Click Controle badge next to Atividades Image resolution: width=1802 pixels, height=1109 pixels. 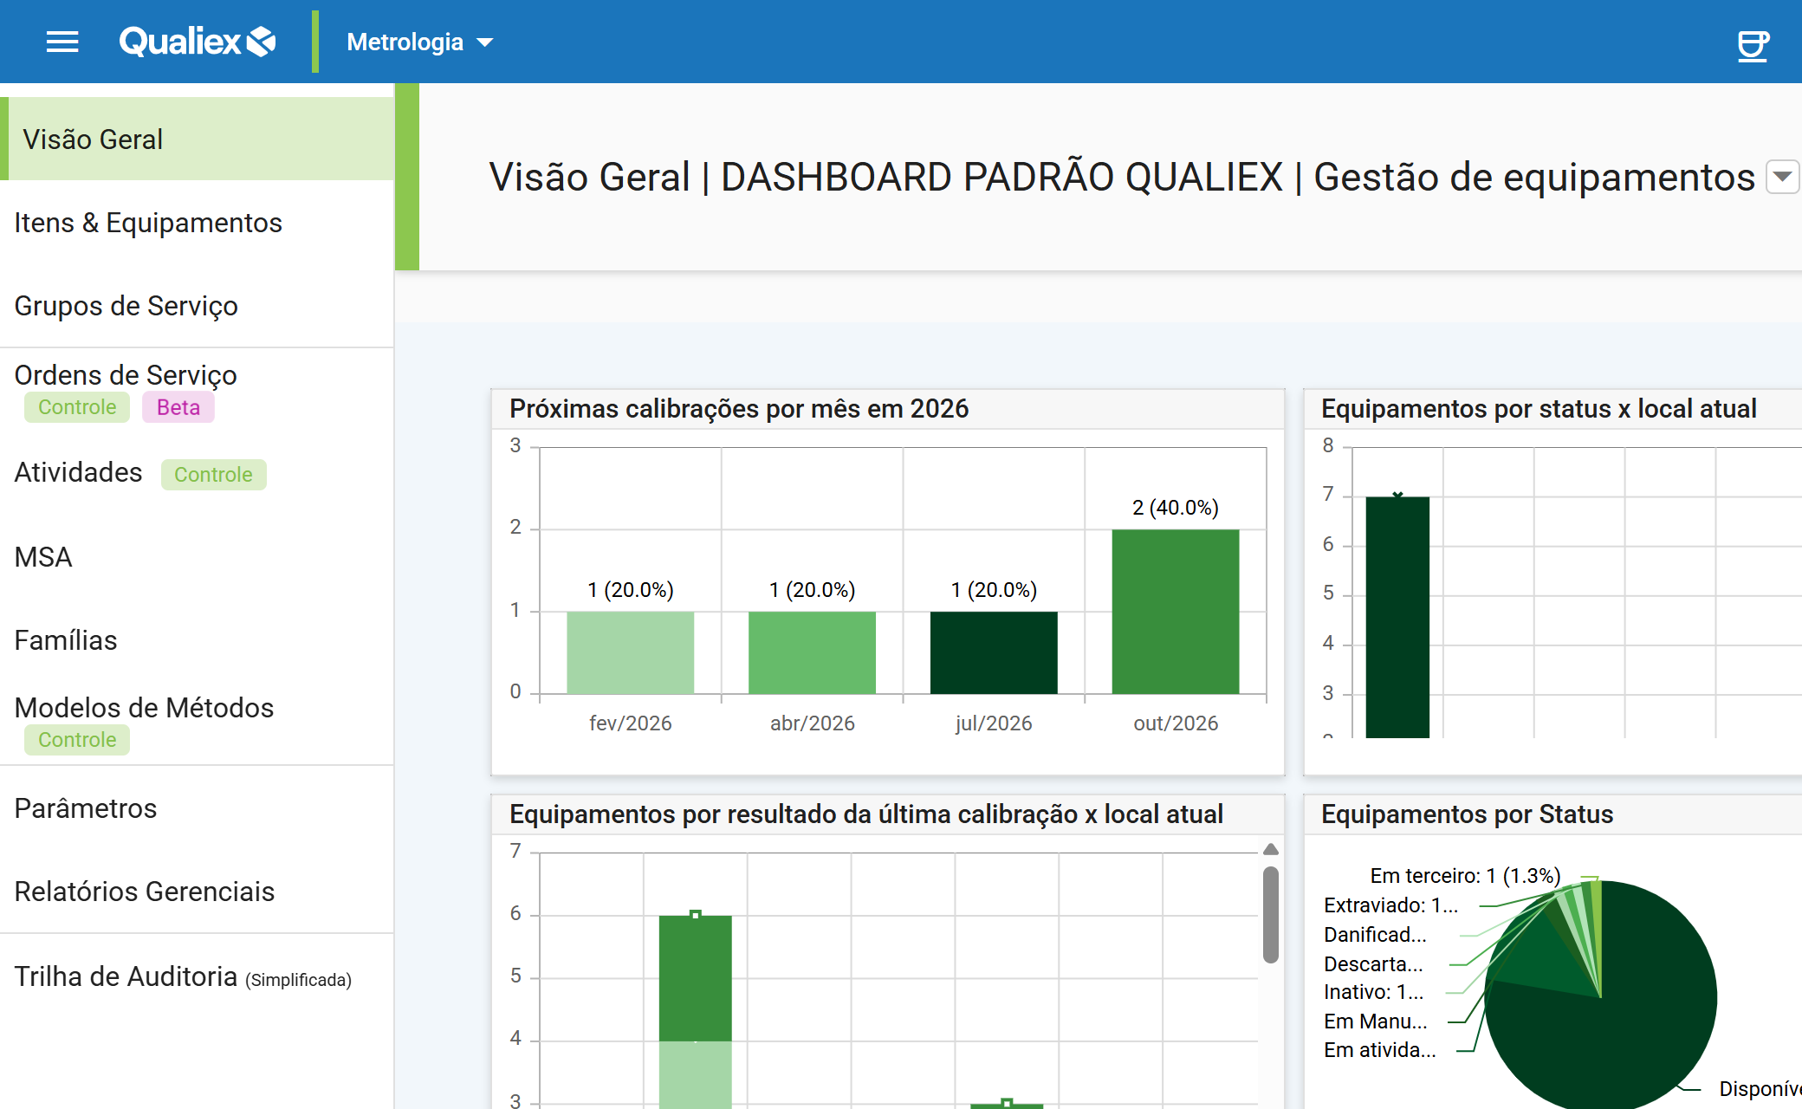coord(213,475)
